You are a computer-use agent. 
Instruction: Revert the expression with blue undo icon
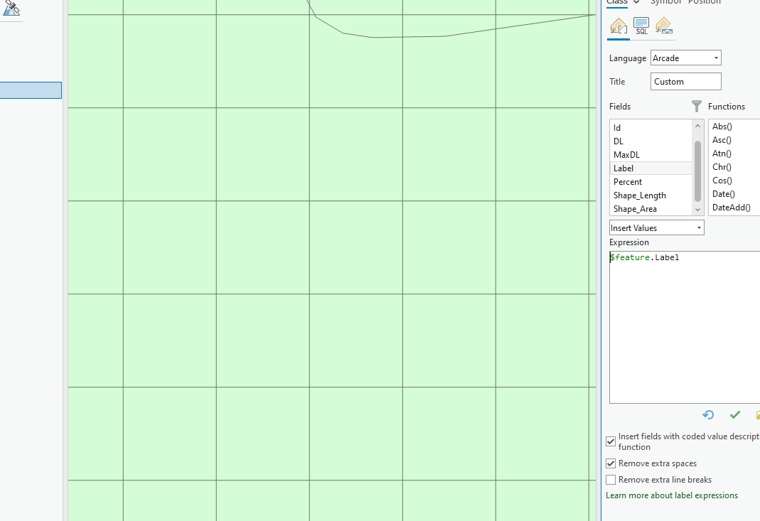(x=707, y=414)
